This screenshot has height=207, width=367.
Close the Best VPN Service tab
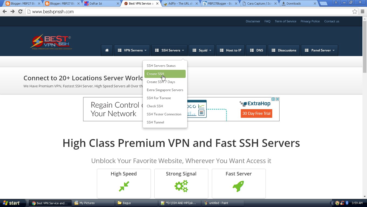click(x=157, y=4)
